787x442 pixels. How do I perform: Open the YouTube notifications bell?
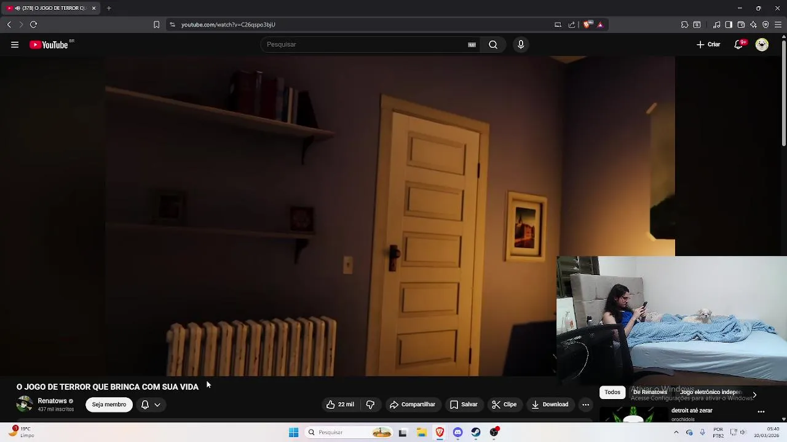738,44
